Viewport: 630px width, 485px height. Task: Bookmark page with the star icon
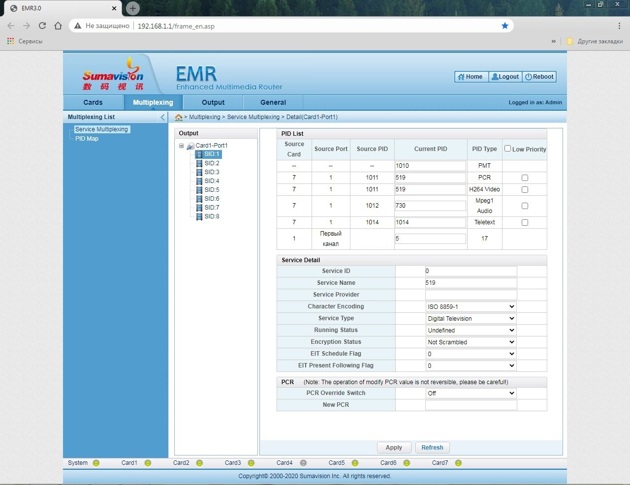504,26
